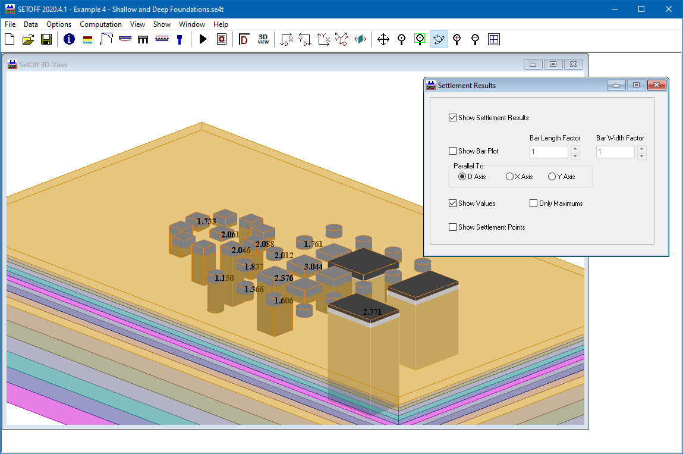683x454 pixels.
Task: Select the pan/move four-arrow tool
Action: pyautogui.click(x=383, y=40)
